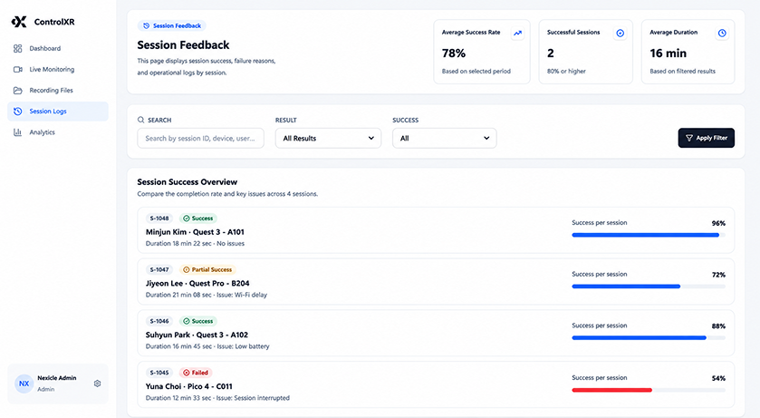The width and height of the screenshot is (760, 418).
Task: Click the Apply Filter button
Action: pyautogui.click(x=707, y=138)
